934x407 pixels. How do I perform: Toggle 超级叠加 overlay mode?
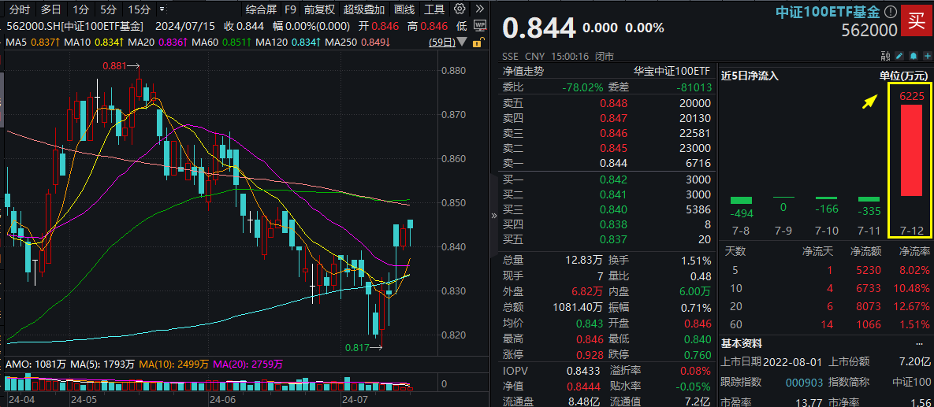click(x=364, y=9)
